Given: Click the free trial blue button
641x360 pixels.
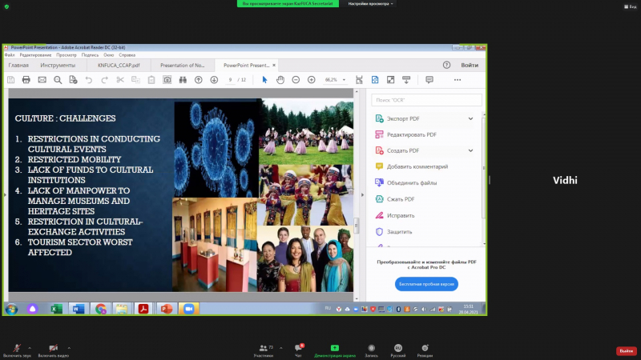Looking at the screenshot, I should pyautogui.click(x=426, y=284).
